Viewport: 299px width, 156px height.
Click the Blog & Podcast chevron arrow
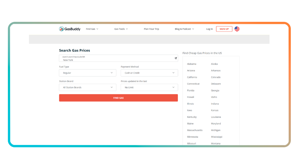tap(193, 29)
